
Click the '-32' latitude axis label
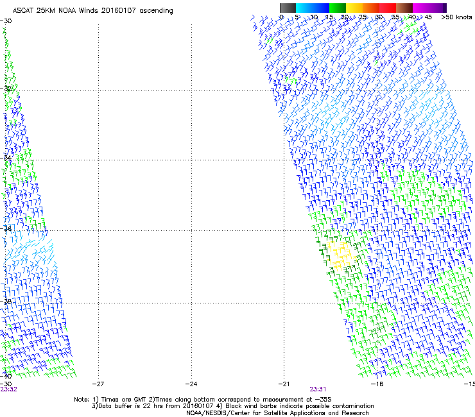(x=6, y=89)
